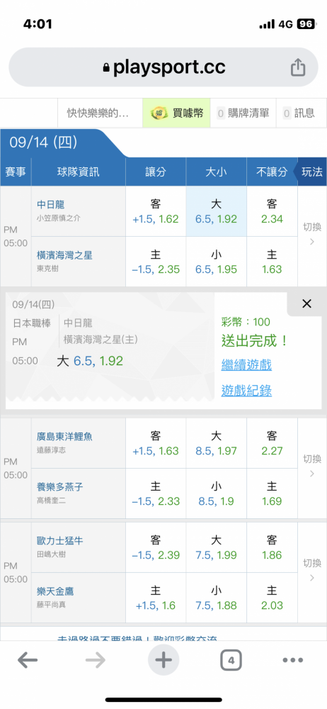Click the 買噱幣 coin icon
The width and height of the screenshot is (327, 709).
[x=159, y=113]
